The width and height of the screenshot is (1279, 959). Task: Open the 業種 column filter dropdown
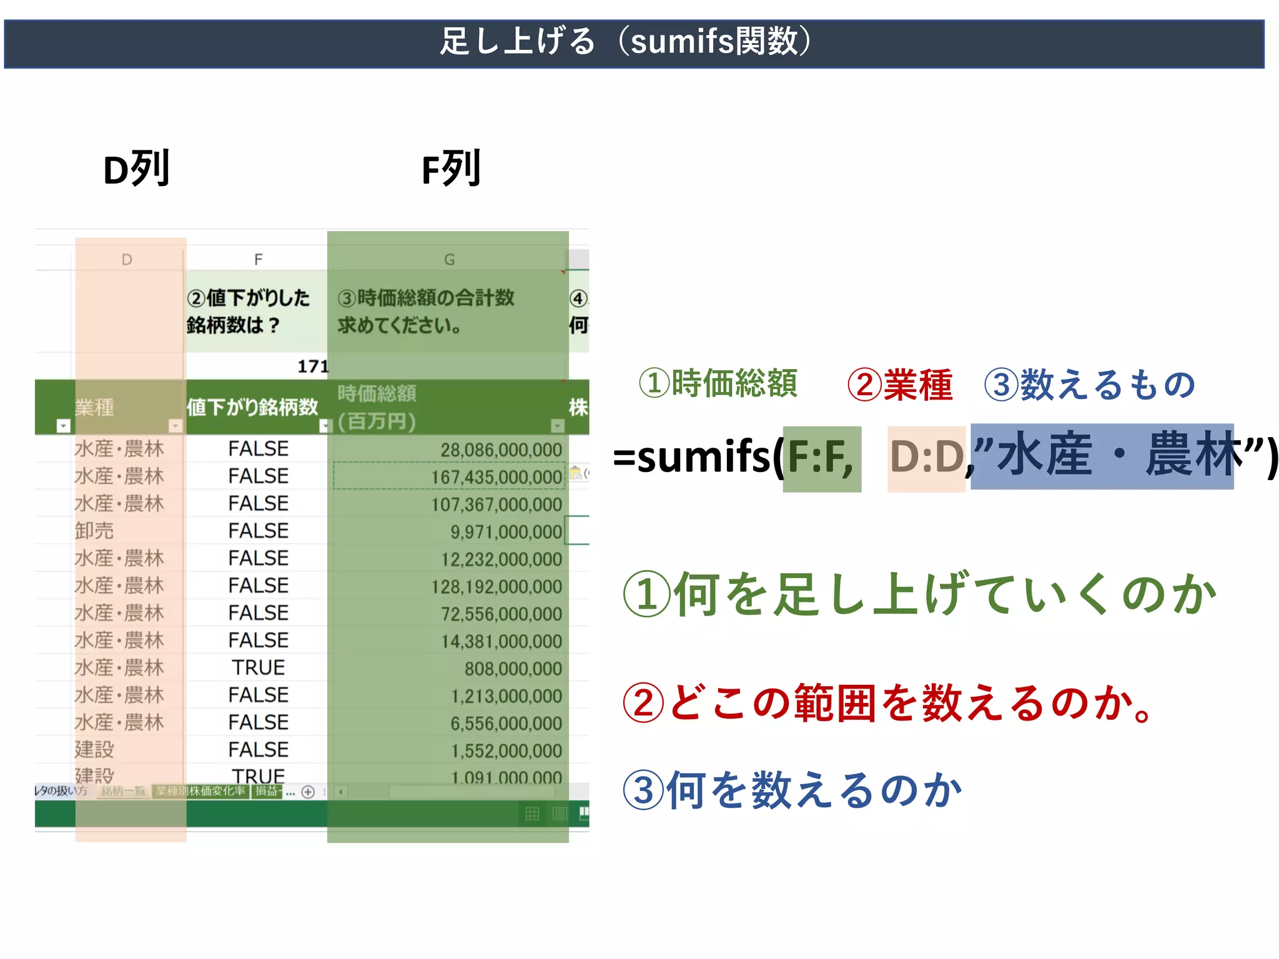pyautogui.click(x=175, y=426)
